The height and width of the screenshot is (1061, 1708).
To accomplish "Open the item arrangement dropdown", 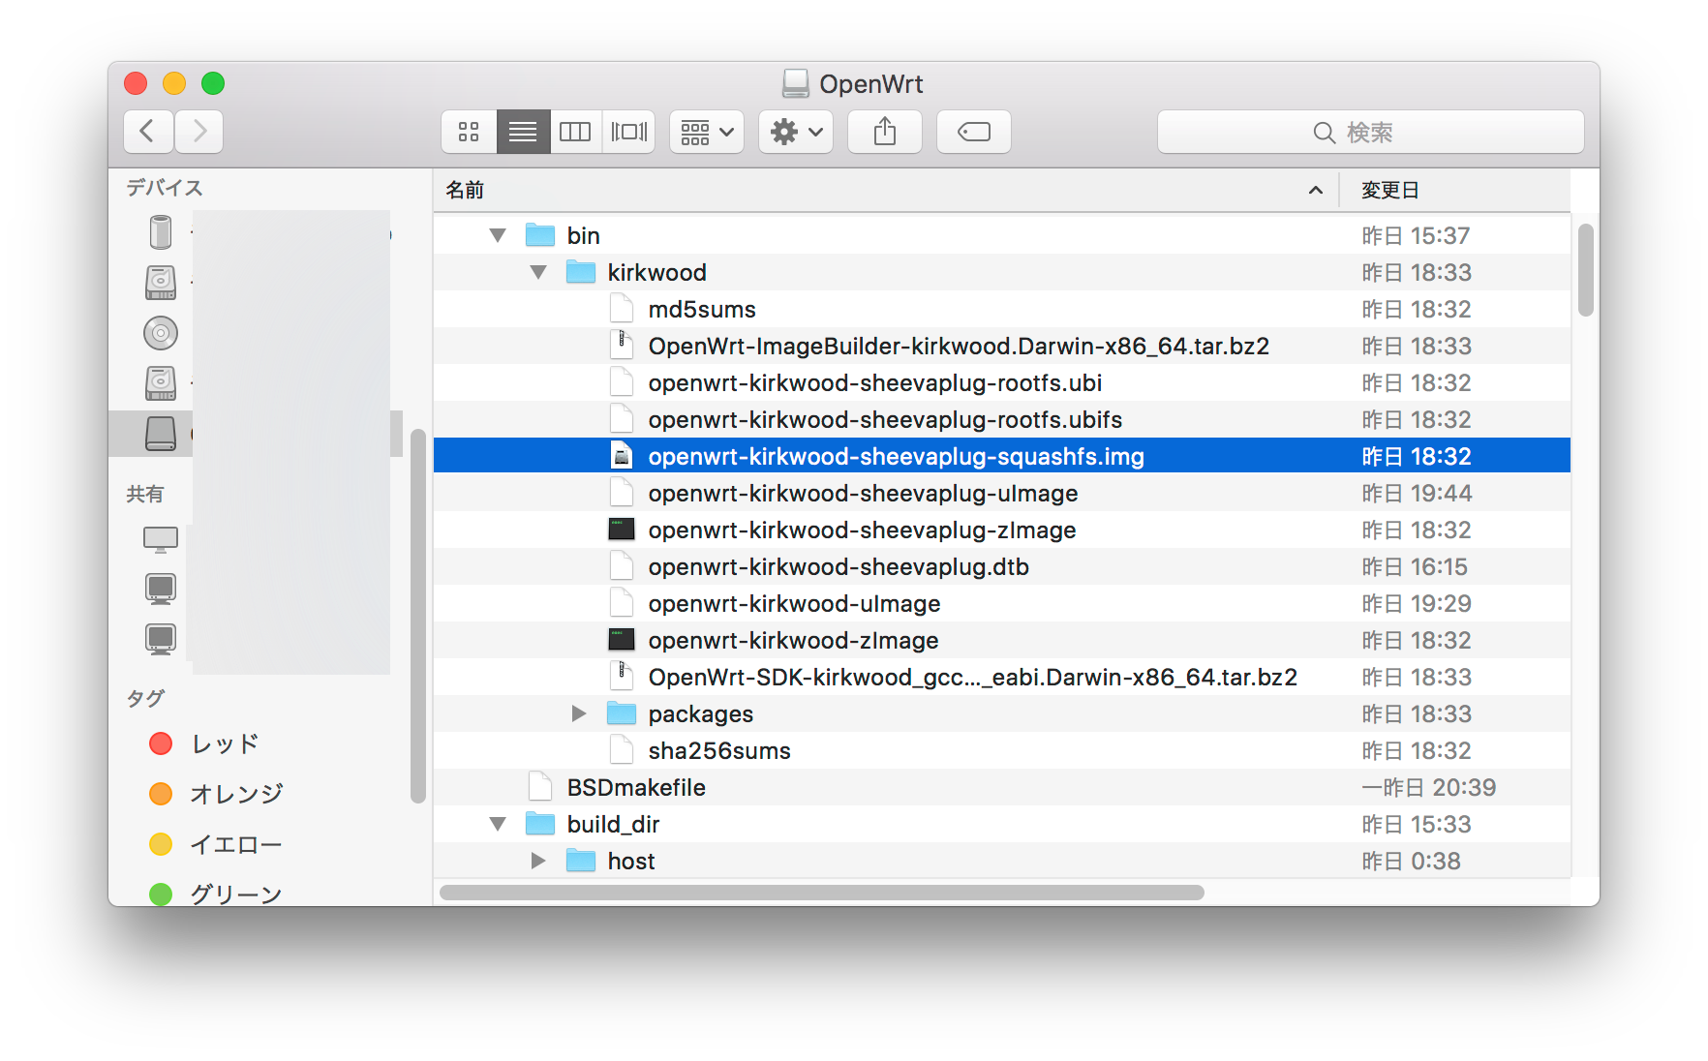I will click(707, 132).
